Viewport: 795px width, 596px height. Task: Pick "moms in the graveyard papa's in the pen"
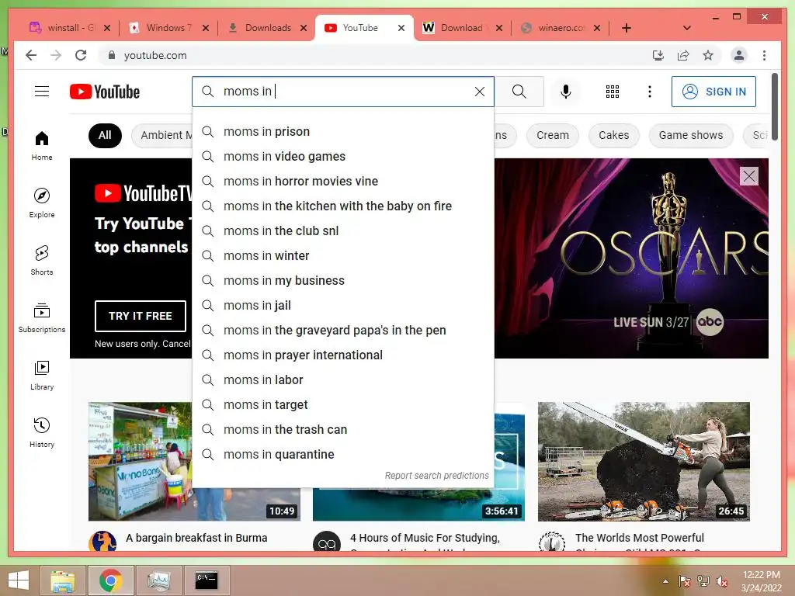(342, 331)
